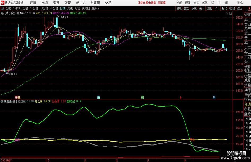Open the mail envelope icon
This screenshot has width=251, height=162.
pyautogui.click(x=226, y=3)
